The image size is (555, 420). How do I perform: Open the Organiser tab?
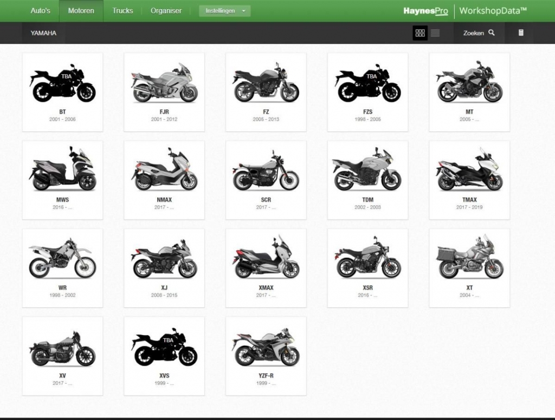click(x=166, y=11)
